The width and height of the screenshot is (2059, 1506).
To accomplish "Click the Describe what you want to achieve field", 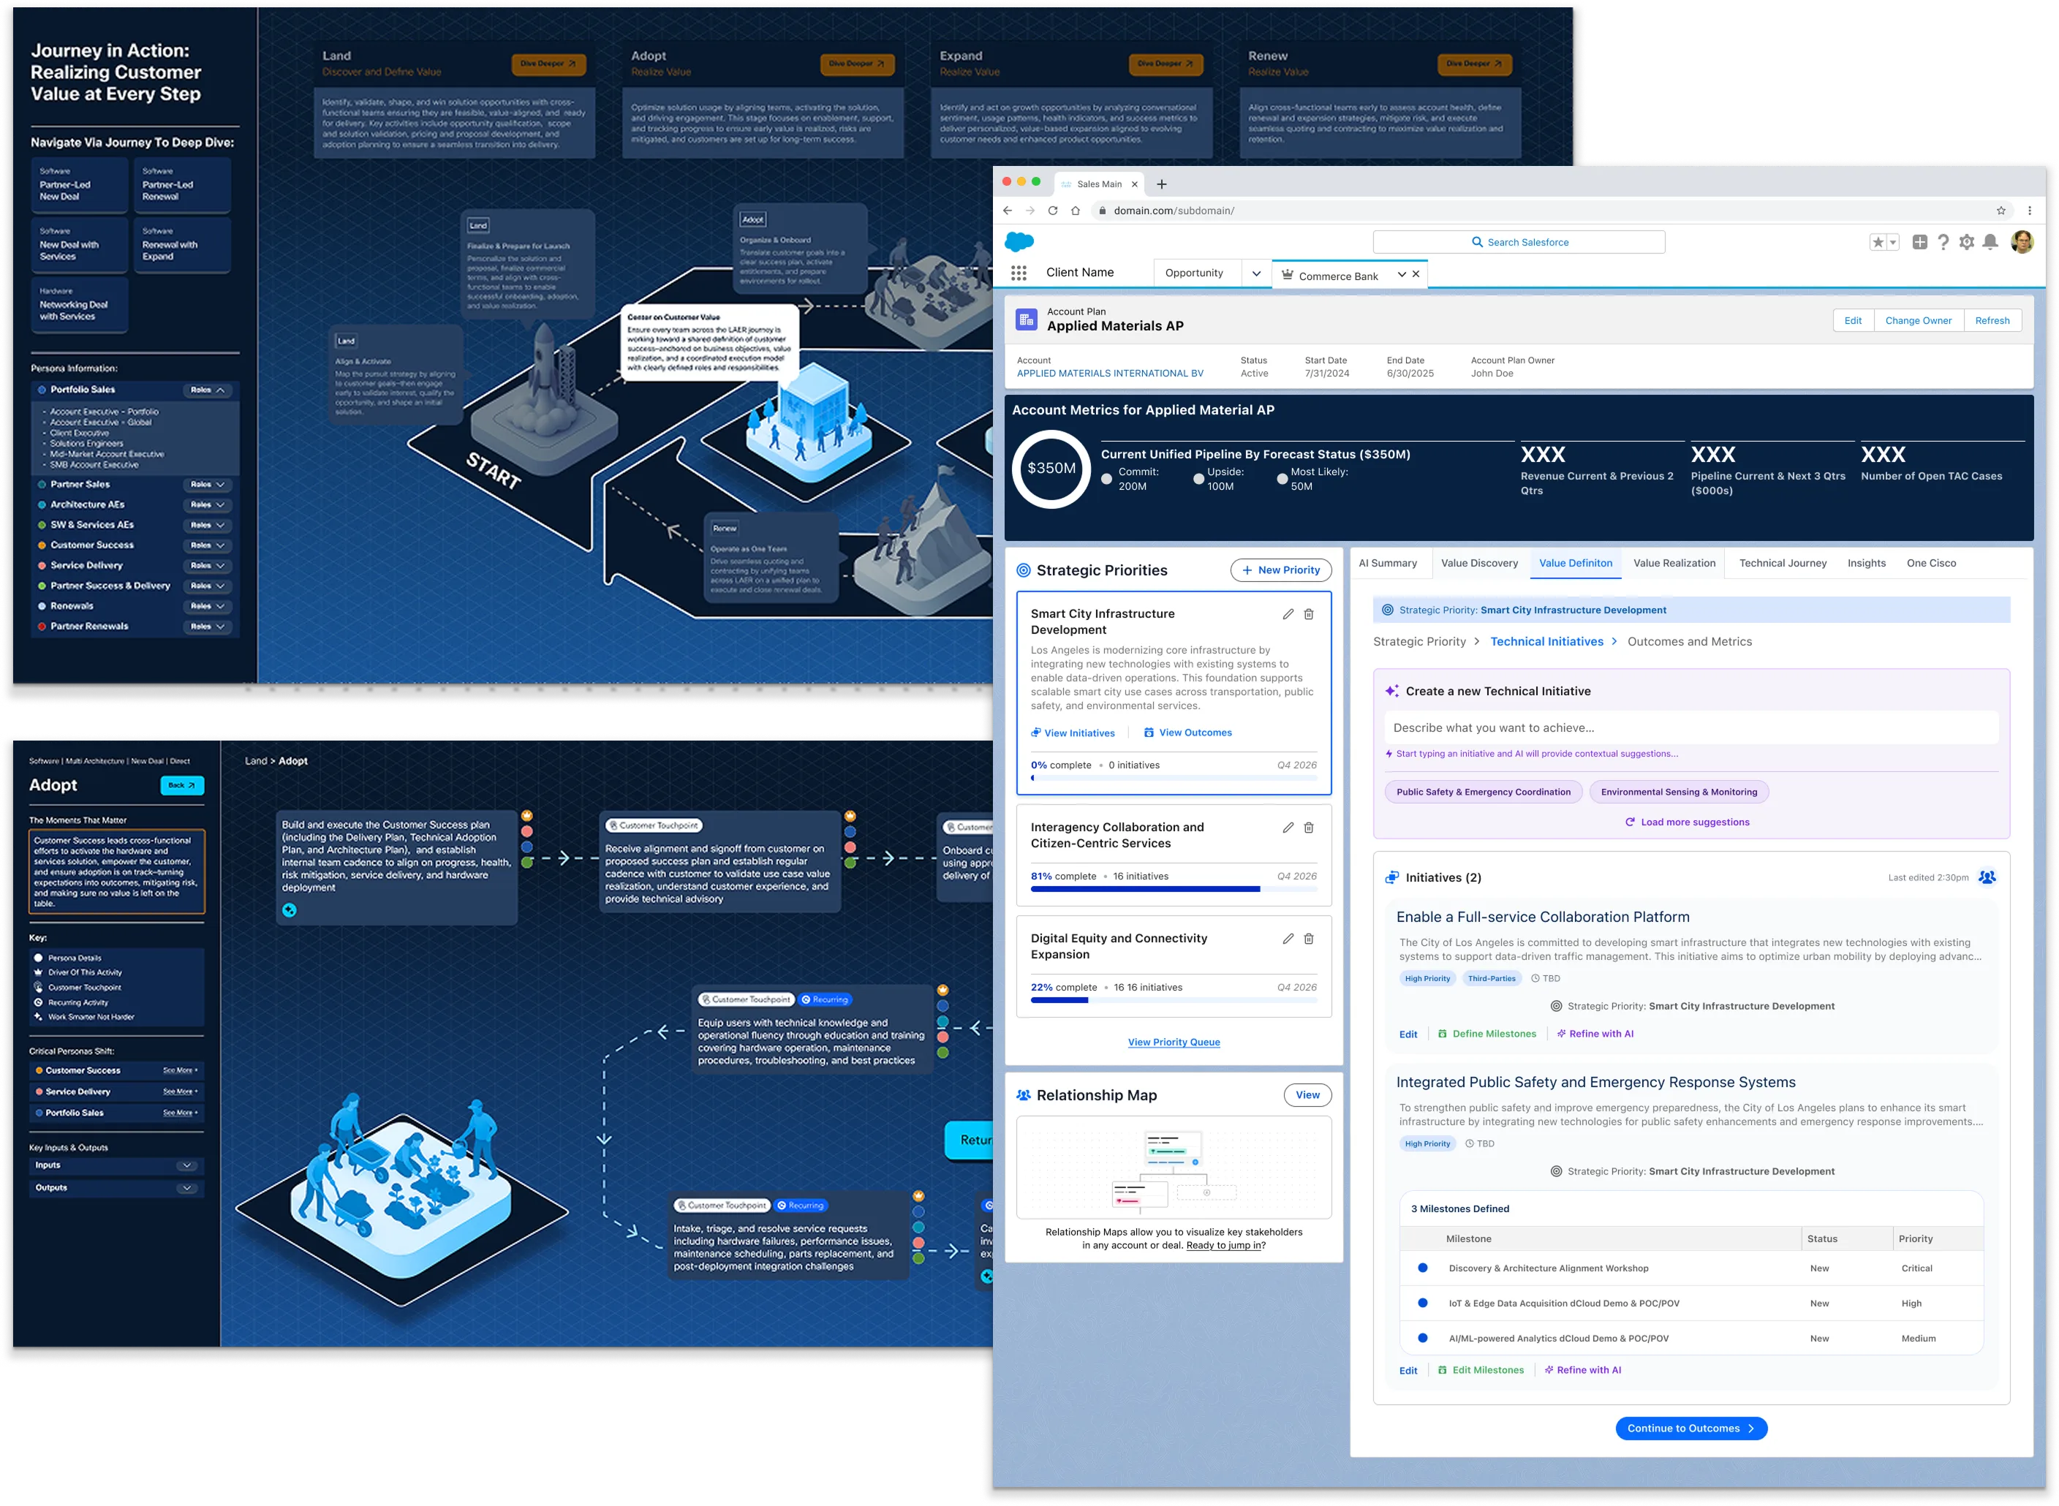I will 1690,727.
